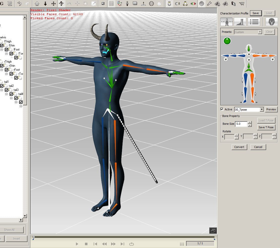The height and width of the screenshot is (248, 280).
Task: Open the 00_Tpose dropdown
Action: (262, 109)
